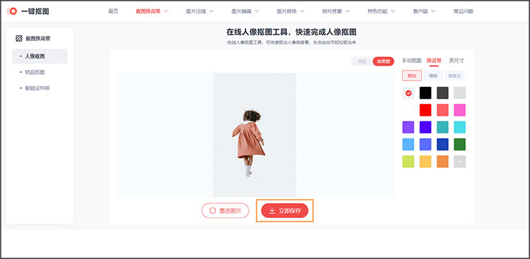Select 人像抠图 in the sidebar
Screen dimensions: 530x259
click(x=40, y=56)
